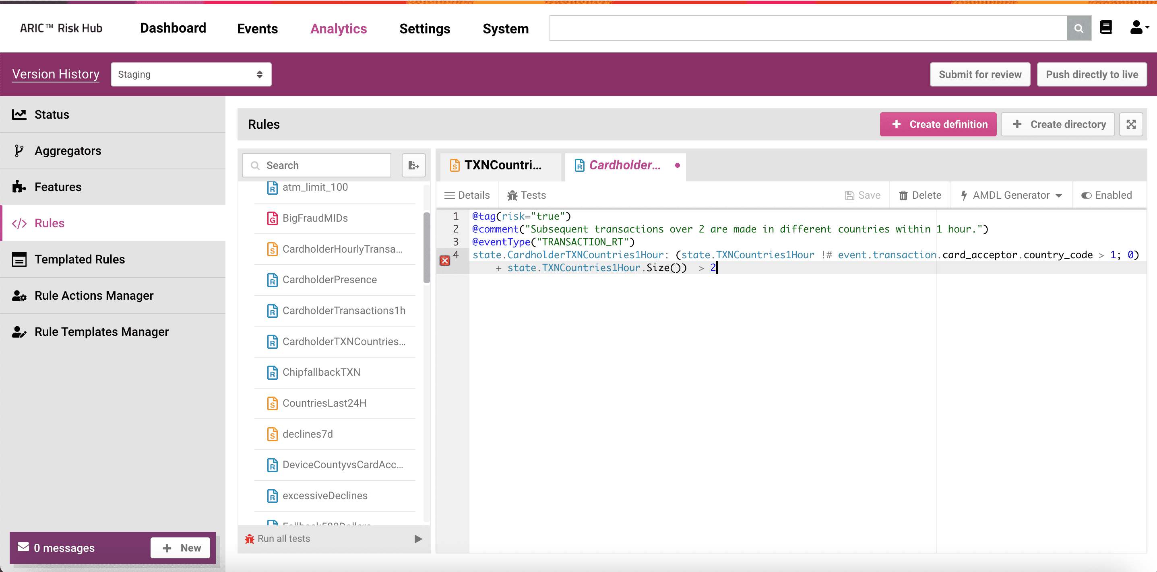Open the System menu

(x=505, y=29)
